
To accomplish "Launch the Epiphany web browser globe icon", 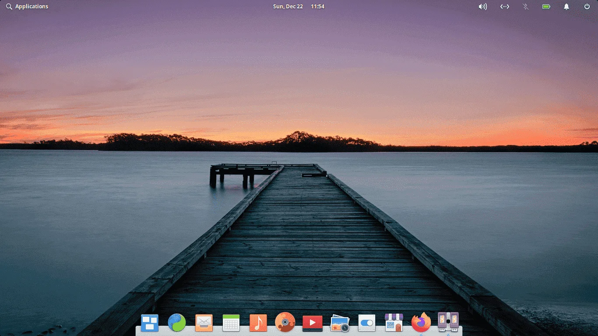I will coord(177,323).
